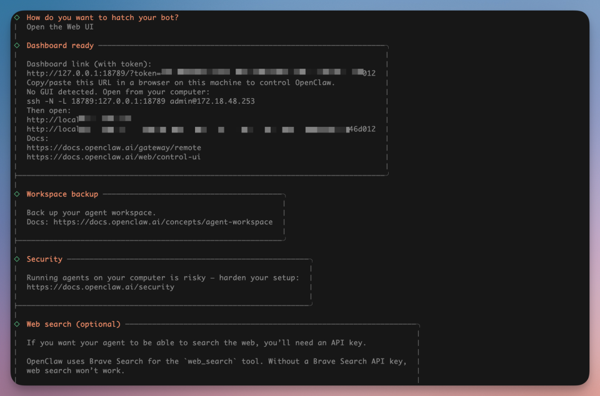600x396 pixels.
Task: Click the http://local URL ending in 46d012
Action: 201,129
